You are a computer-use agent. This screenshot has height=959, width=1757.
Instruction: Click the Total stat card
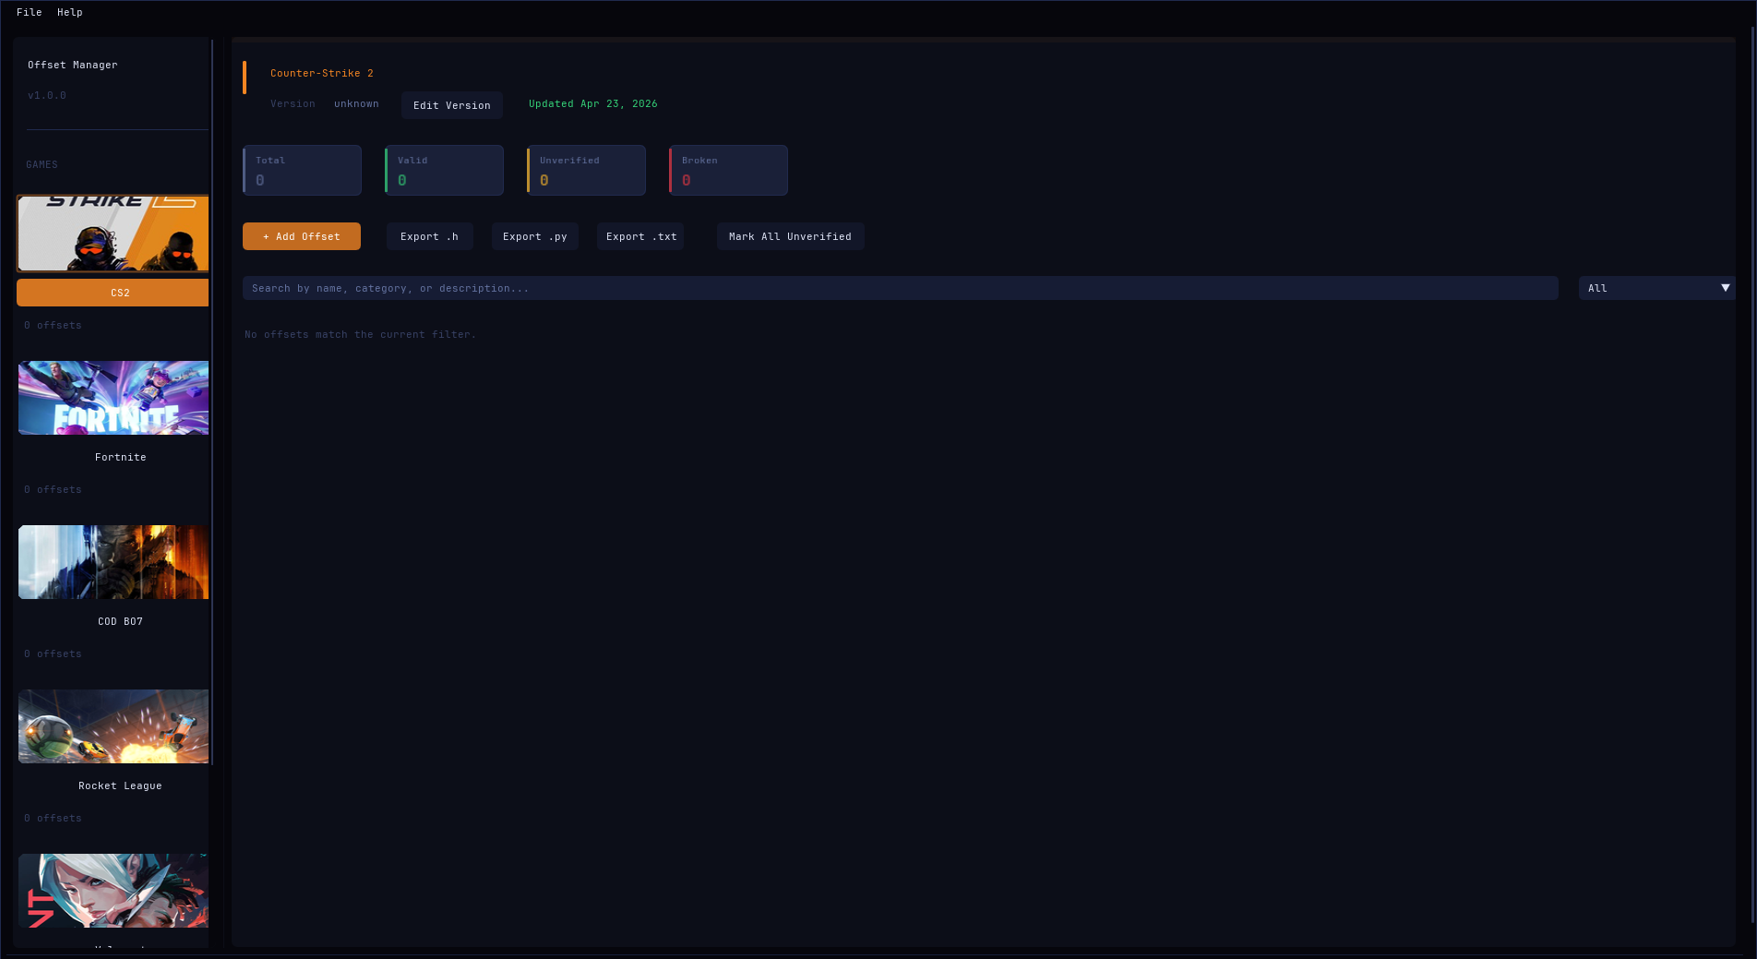[301, 170]
